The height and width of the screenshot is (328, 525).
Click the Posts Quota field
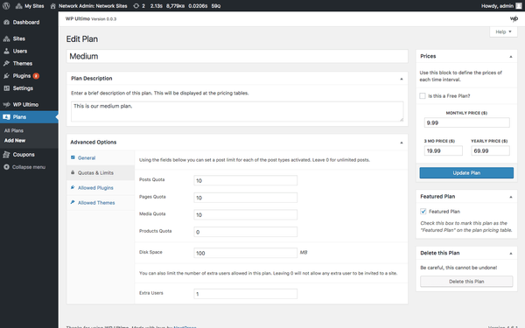click(245, 180)
